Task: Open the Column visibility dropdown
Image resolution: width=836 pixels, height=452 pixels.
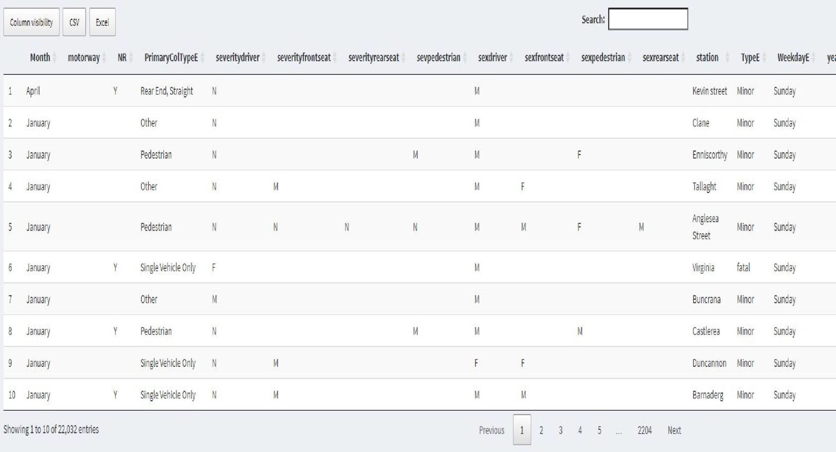Action: tap(31, 22)
